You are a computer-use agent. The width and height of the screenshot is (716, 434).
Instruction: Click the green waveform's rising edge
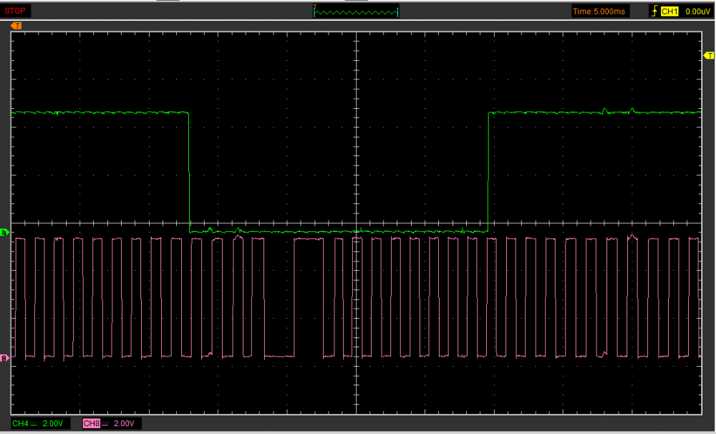(x=488, y=172)
